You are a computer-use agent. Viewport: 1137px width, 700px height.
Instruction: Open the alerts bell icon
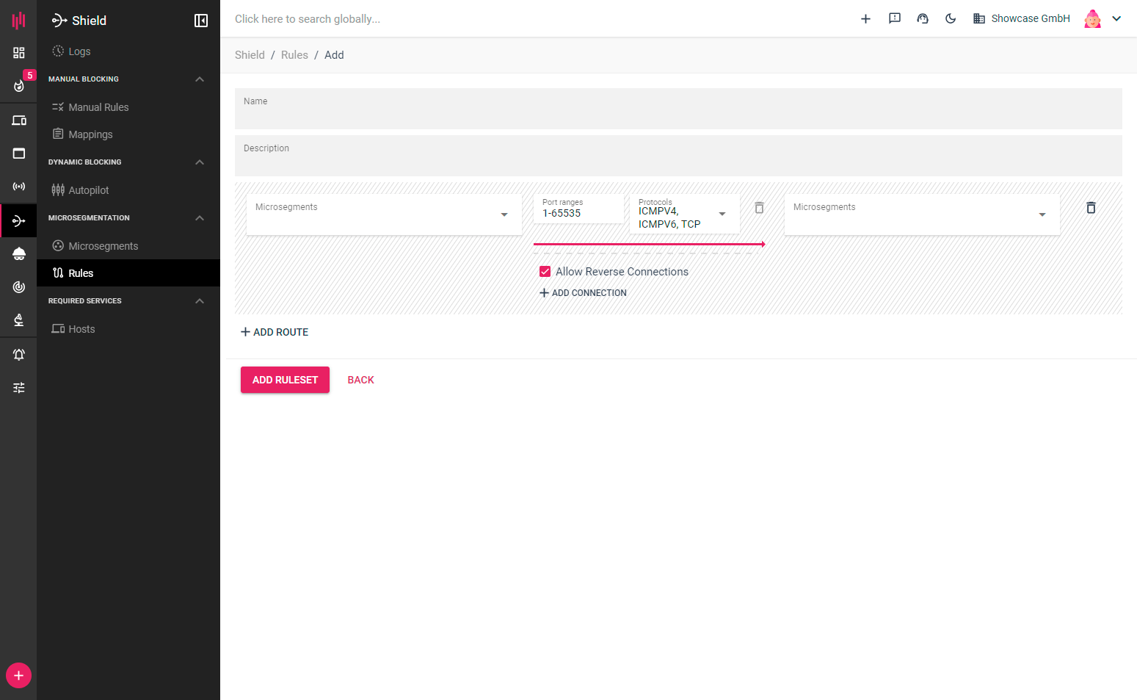19,355
